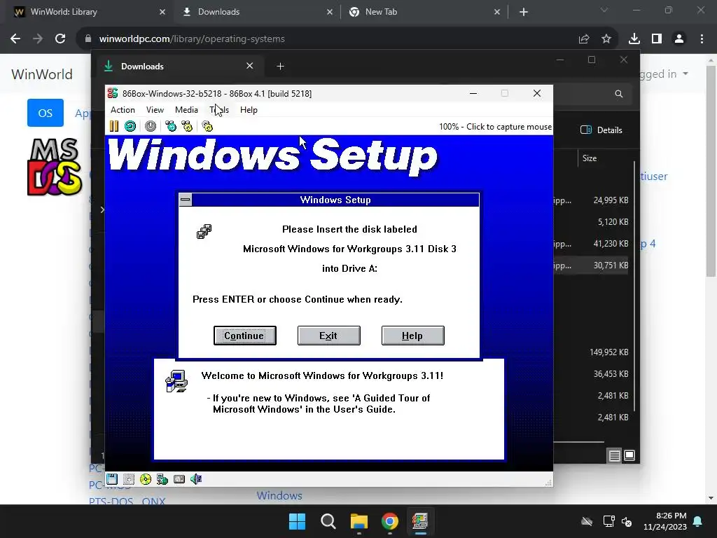This screenshot has width=717, height=538.
Task: Open Windows link on WinWorld page
Action: 279,495
